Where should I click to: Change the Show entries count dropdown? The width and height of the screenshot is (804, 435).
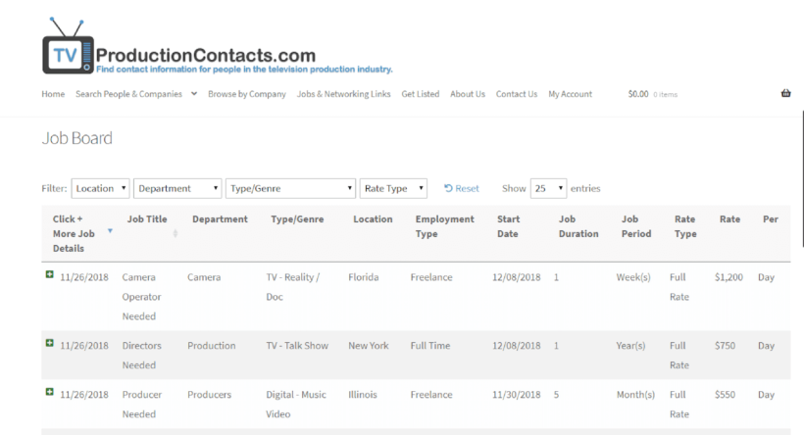tap(549, 188)
